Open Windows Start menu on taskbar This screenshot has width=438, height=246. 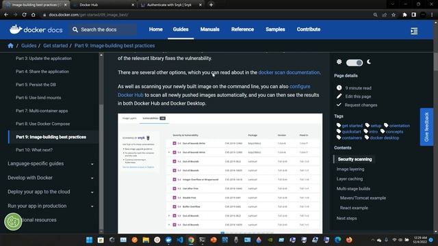coord(90,240)
